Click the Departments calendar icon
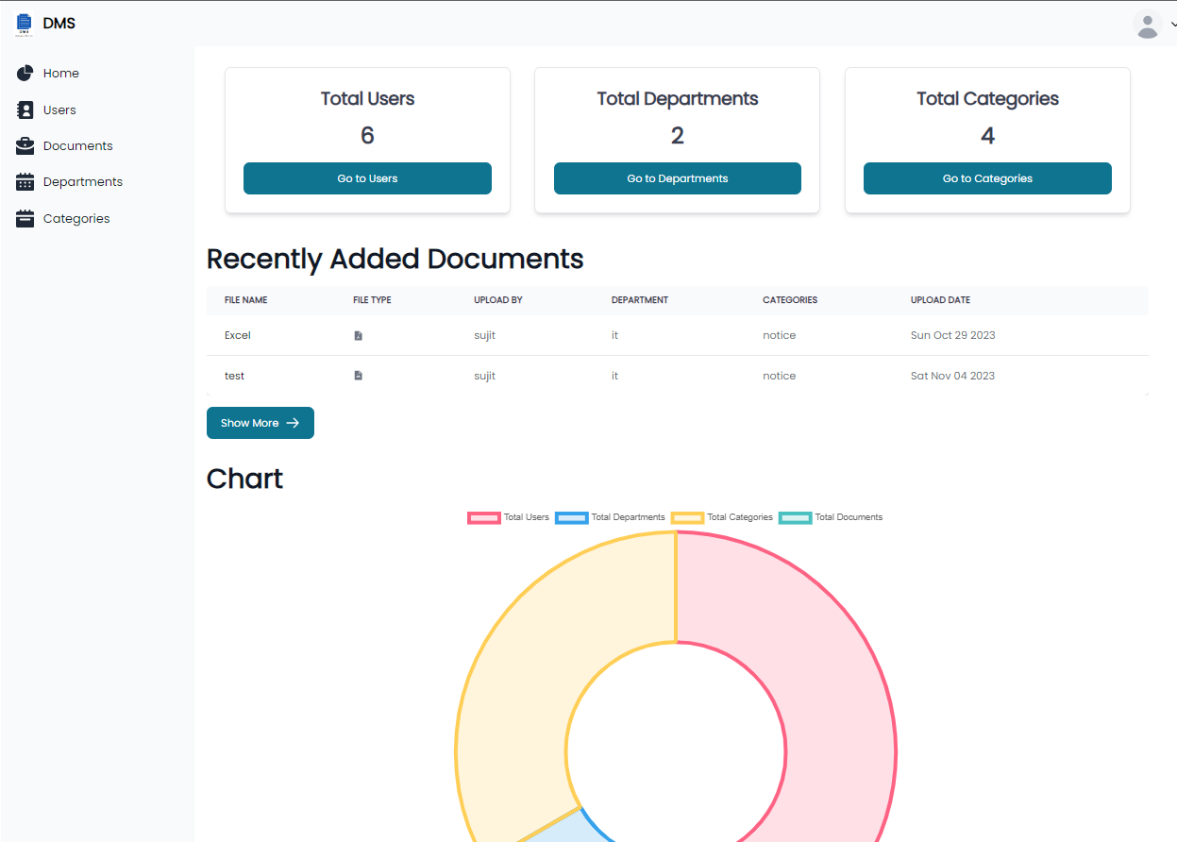This screenshot has width=1177, height=842. click(25, 182)
